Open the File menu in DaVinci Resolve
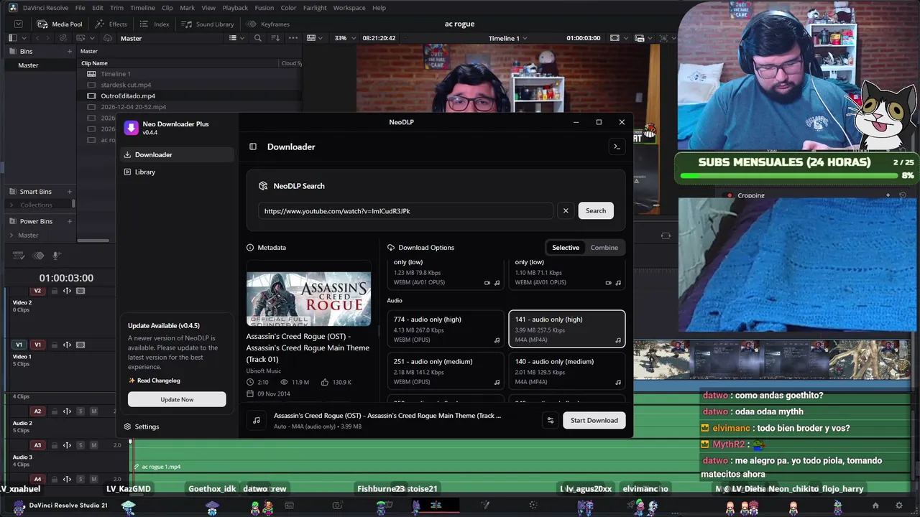 point(80,7)
